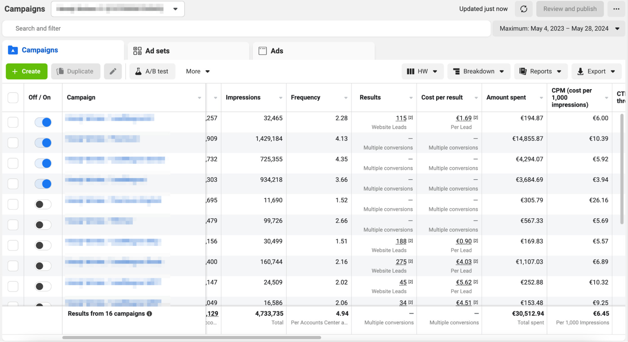Screen dimensions: 628x342
Task: Open the three-dots more options menu
Action: click(616, 9)
